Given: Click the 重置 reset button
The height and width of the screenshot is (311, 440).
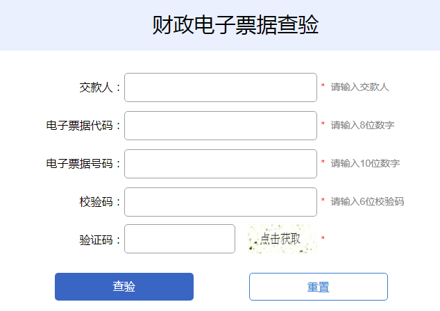Looking at the screenshot, I should click(x=318, y=287).
